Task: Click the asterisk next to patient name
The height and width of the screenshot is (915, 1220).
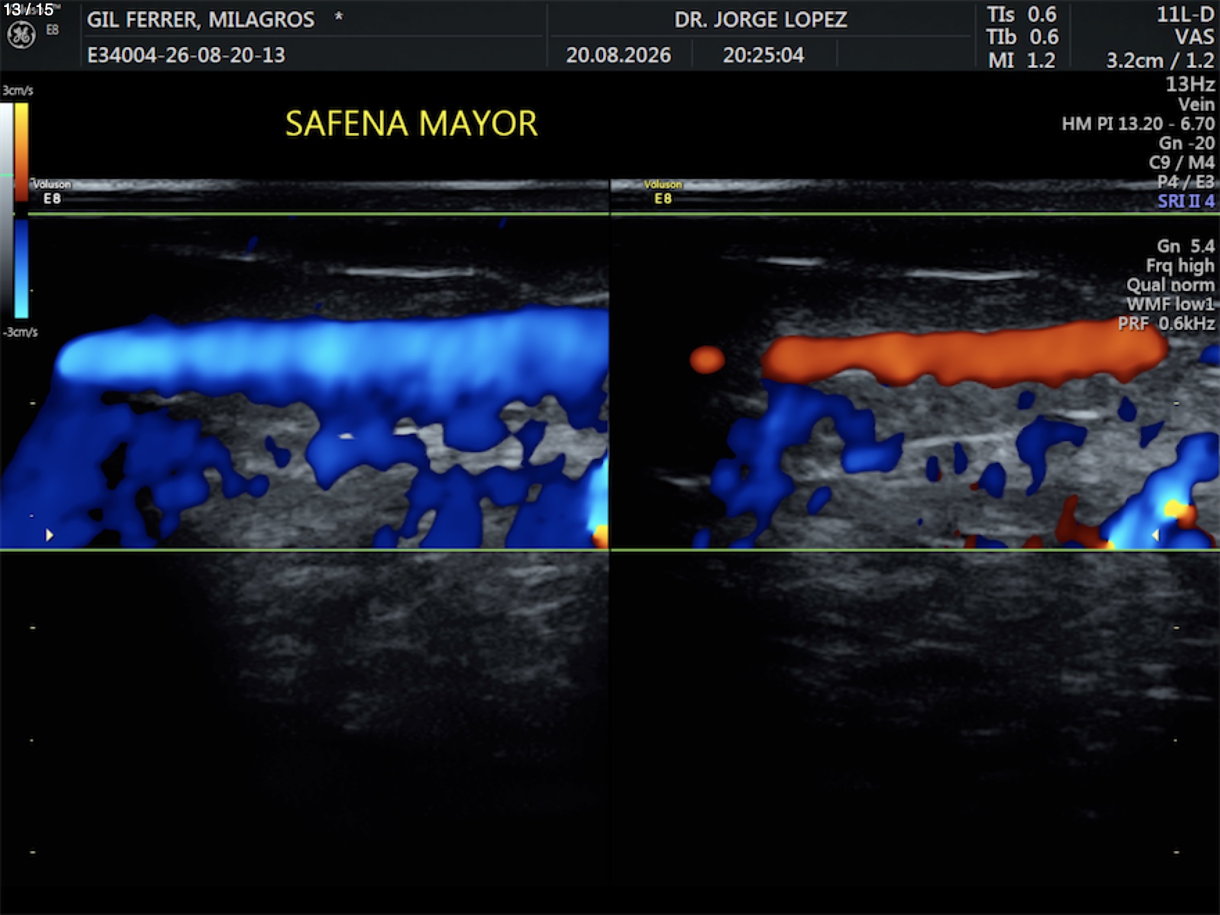Action: [339, 17]
